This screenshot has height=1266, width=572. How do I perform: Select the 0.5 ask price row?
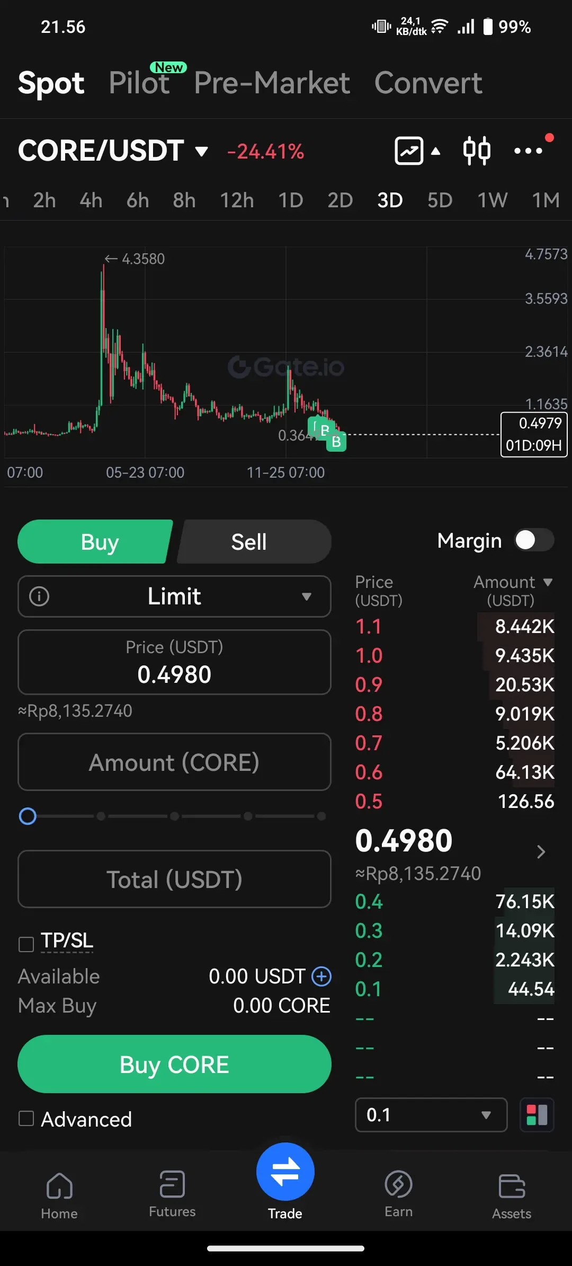pos(455,802)
